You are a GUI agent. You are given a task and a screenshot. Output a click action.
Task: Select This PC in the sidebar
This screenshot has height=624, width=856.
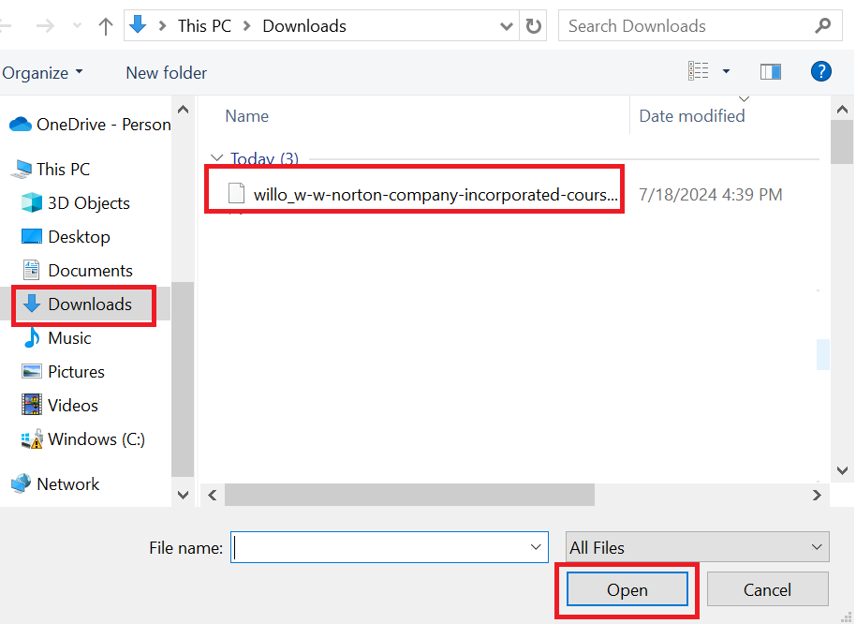click(x=51, y=170)
